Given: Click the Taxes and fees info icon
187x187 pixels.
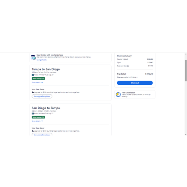Looking at the screenshot, I should coord(128,66).
